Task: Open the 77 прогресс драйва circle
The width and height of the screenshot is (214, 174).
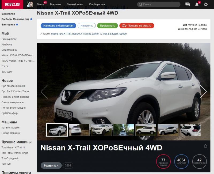Action: 163,162
